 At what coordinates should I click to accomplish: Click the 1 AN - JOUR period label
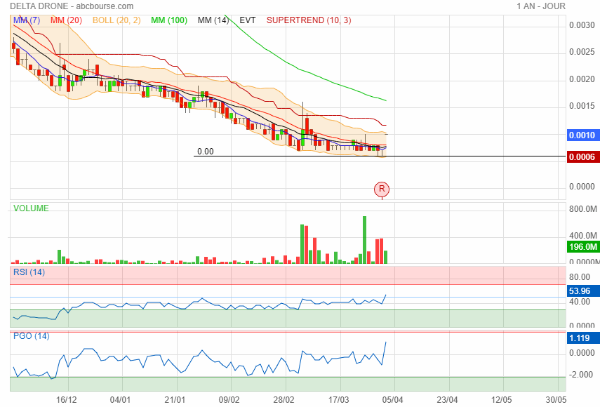(540, 6)
